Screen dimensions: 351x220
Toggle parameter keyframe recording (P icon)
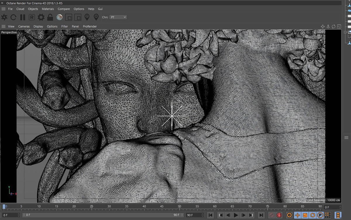point(320,215)
